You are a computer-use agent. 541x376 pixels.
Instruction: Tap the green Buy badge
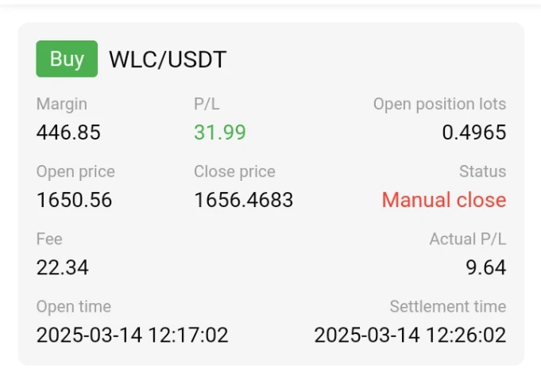pos(67,59)
